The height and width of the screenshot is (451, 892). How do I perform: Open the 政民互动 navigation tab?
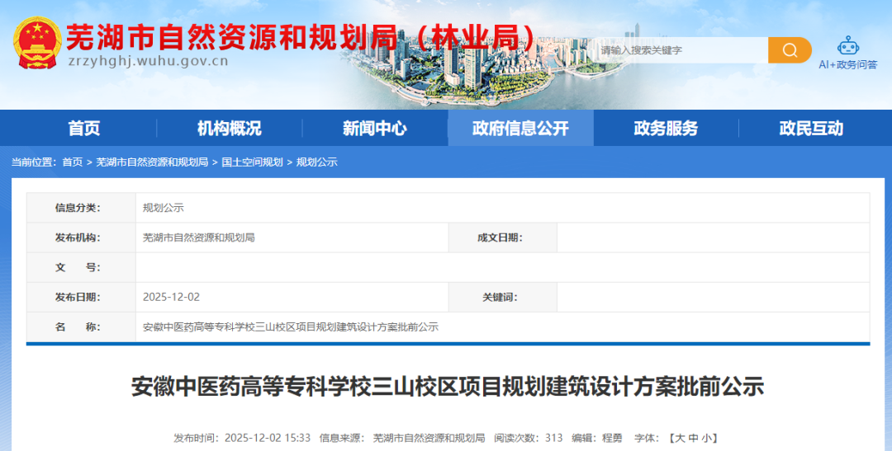(x=812, y=128)
